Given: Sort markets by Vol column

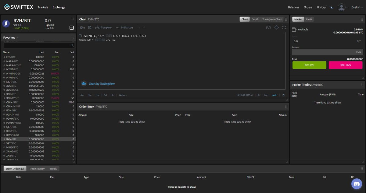Looking at the screenshot, I should [72, 52].
